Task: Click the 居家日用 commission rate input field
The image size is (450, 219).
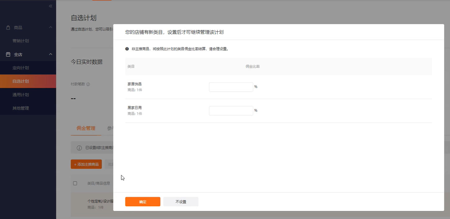Action: (231, 111)
